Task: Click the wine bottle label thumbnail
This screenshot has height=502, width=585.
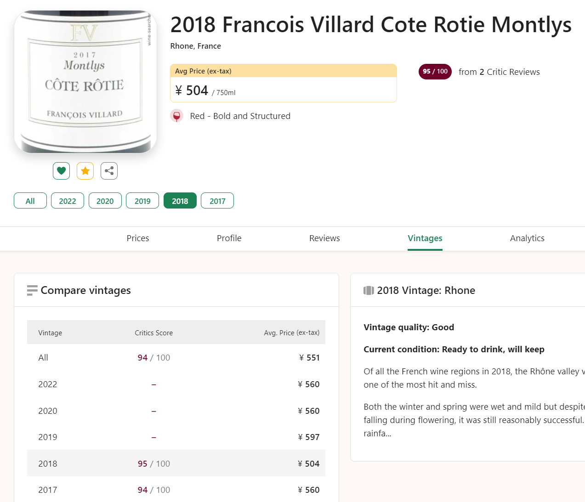Action: [85, 82]
